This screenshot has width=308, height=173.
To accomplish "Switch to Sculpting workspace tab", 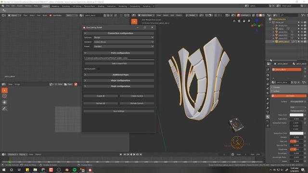I will pyautogui.click(x=66, y=6).
